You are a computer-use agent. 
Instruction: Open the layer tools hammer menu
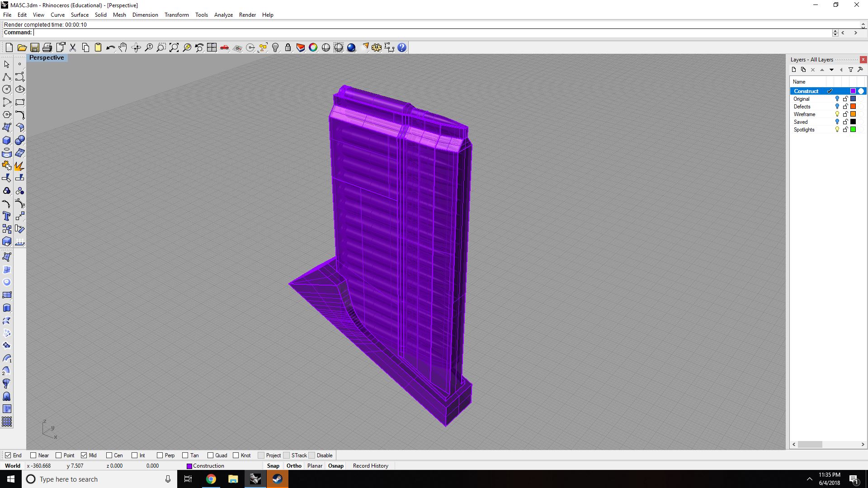coord(860,70)
